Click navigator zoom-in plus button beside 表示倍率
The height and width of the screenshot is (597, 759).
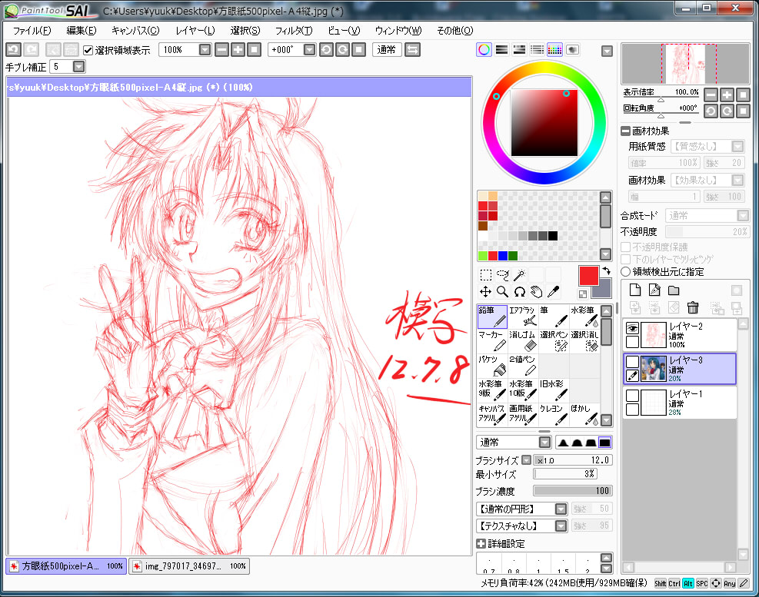click(727, 95)
